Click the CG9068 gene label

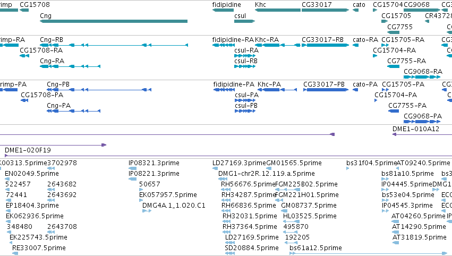click(x=416, y=5)
